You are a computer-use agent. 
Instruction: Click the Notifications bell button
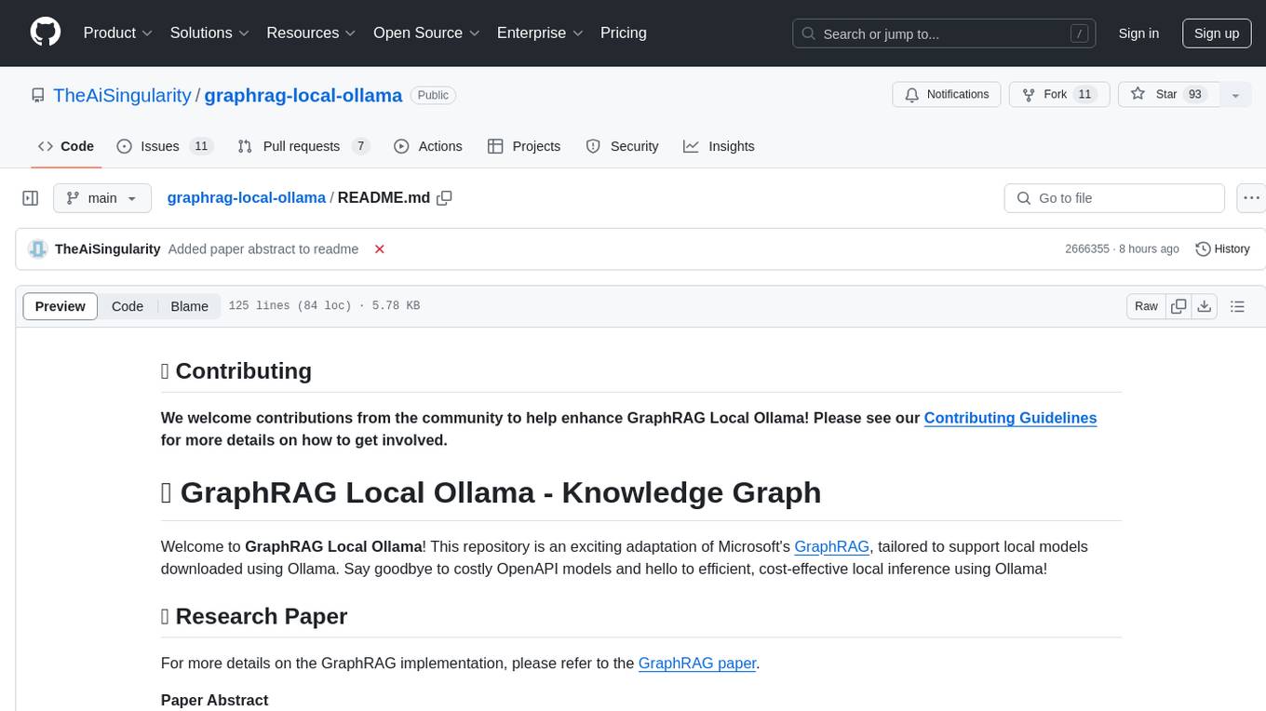coord(947,95)
